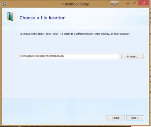This screenshot has width=151, height=127.
Task: Click the empty title bar area left of title
Action: 33,4
